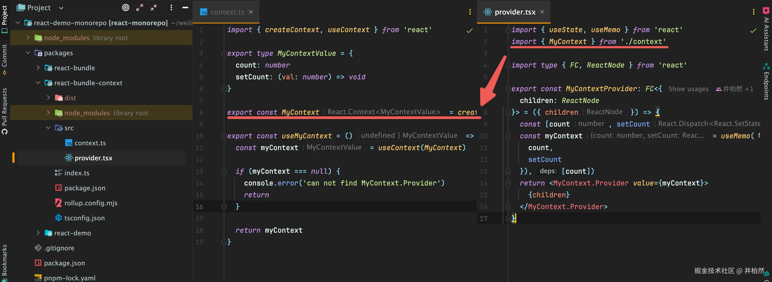This screenshot has height=282, width=772.
Task: Open the Pull Requests tool window
Action: (x=5, y=111)
